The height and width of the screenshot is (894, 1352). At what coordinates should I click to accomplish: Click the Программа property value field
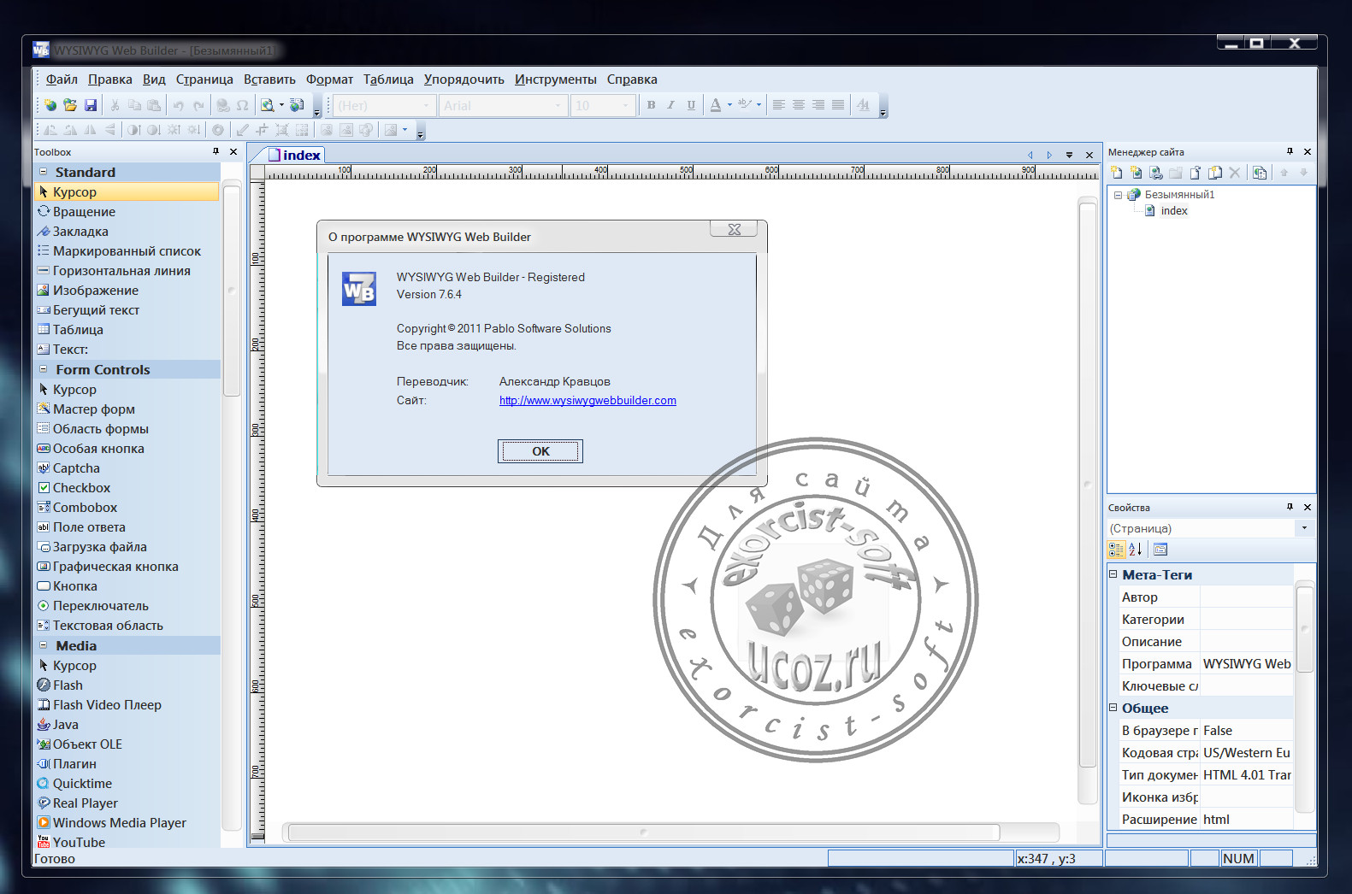click(x=1247, y=664)
